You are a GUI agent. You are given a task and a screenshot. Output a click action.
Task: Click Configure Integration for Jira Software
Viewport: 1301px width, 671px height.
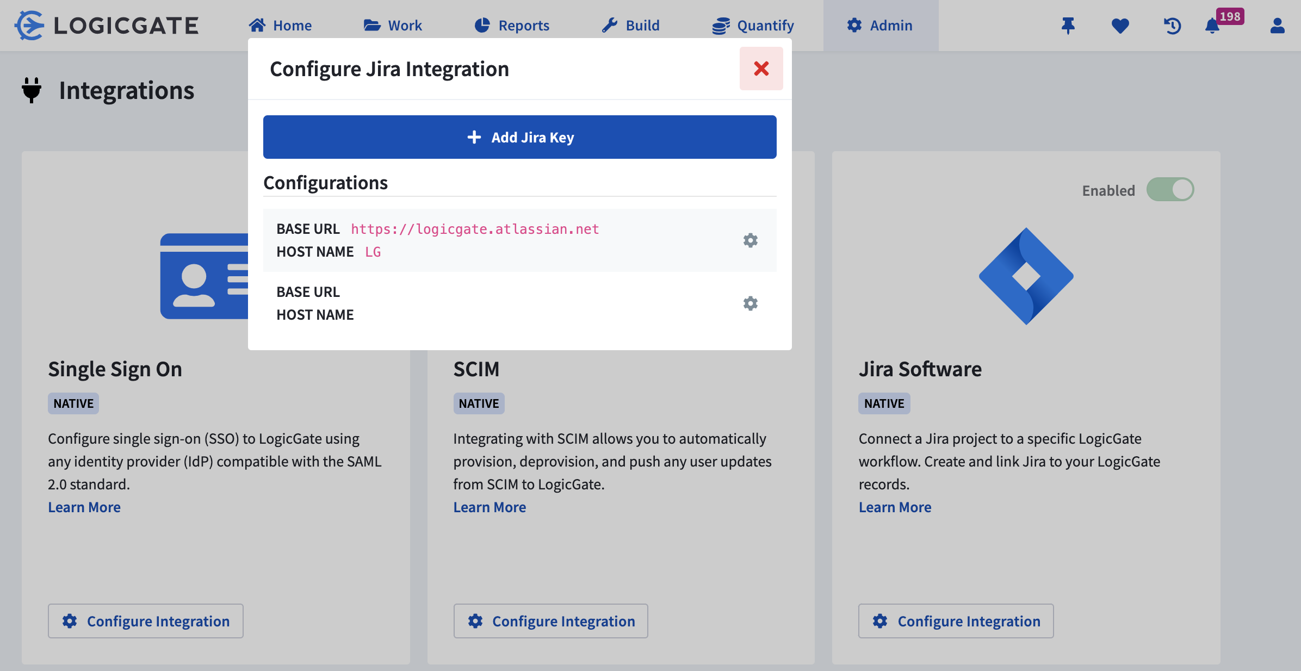pos(956,621)
